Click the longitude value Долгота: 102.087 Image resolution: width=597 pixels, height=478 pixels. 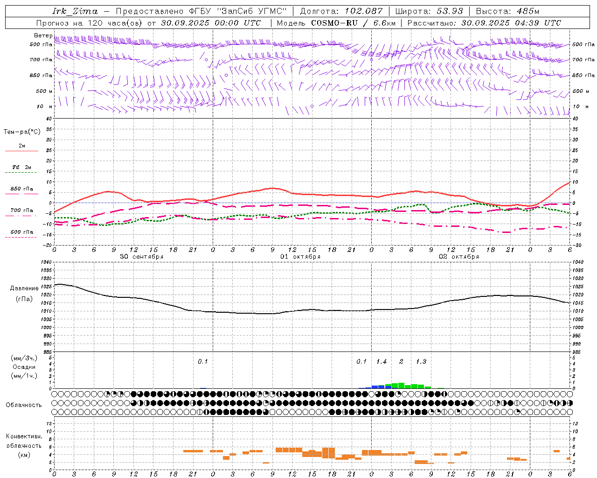click(341, 11)
